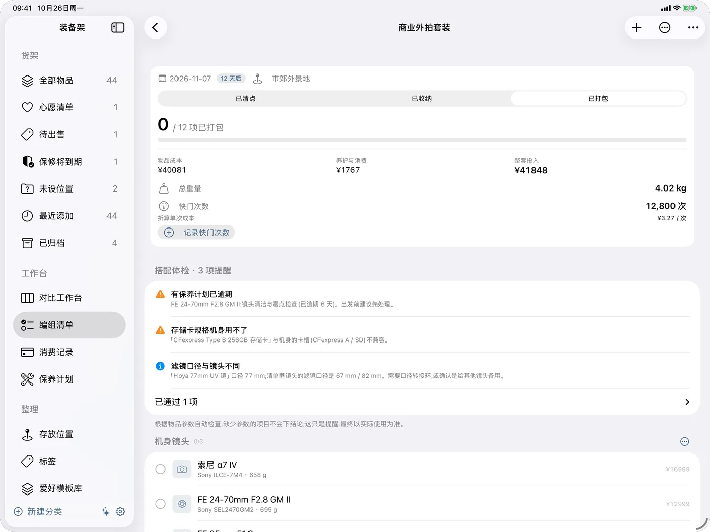
Task: Click the heart icon for 心愿清单
Action: tap(27, 107)
